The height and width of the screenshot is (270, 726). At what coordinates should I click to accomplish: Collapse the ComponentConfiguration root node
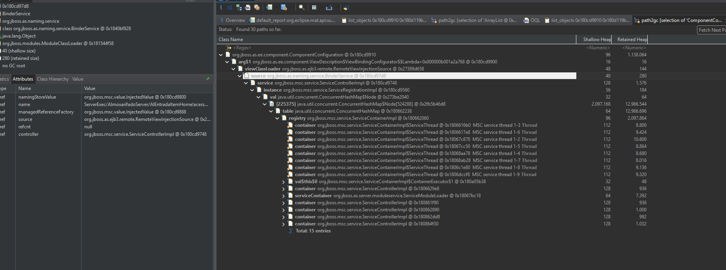coord(221,55)
